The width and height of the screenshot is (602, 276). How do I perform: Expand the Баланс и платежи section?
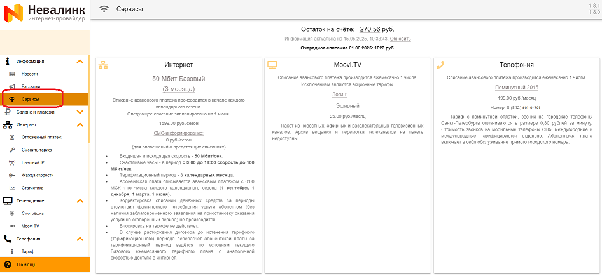(80, 112)
